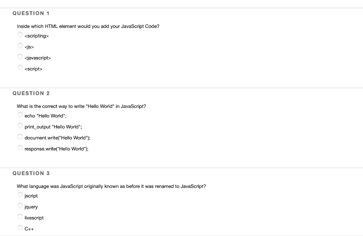Image resolution: width=363 pixels, height=236 pixels.
Task: Click the label next to livescript radio
Action: (33, 218)
